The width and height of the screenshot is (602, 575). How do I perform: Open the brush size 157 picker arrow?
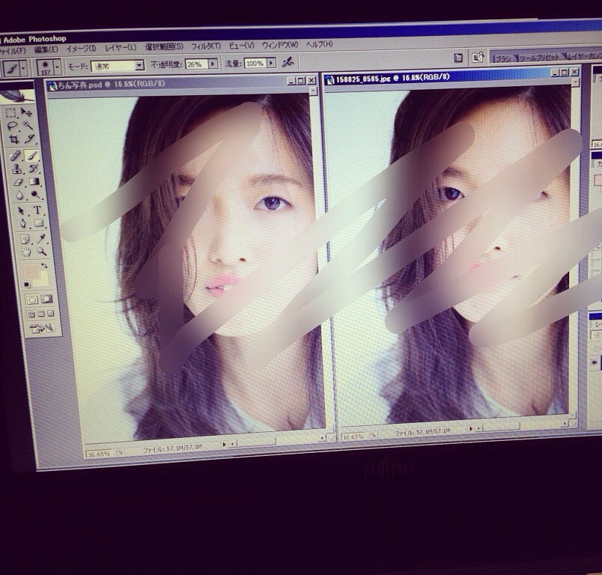coord(57,67)
